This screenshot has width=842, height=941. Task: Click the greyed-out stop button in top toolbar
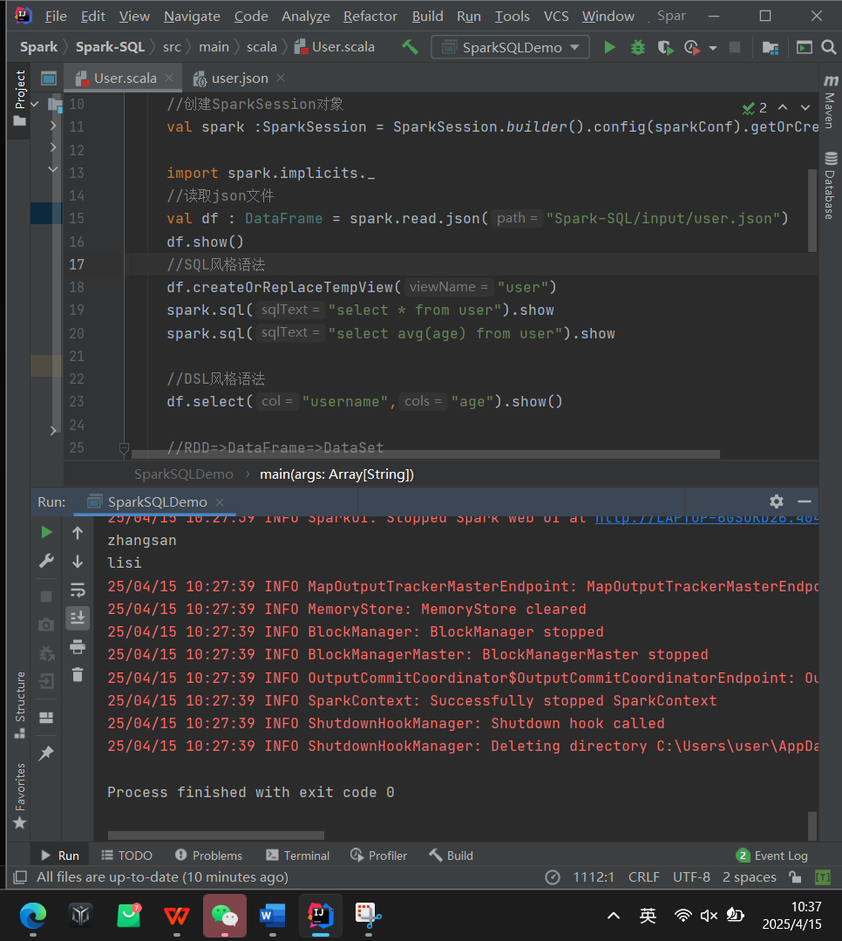(735, 47)
